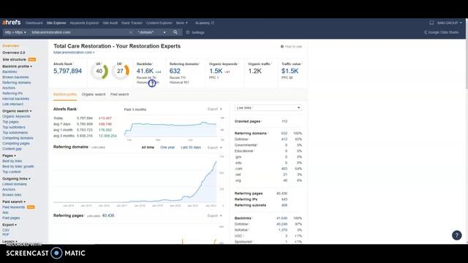Image resolution: width=468 pixels, height=263 pixels.
Task: Open Paid pages in sidebar
Action: tap(11, 218)
